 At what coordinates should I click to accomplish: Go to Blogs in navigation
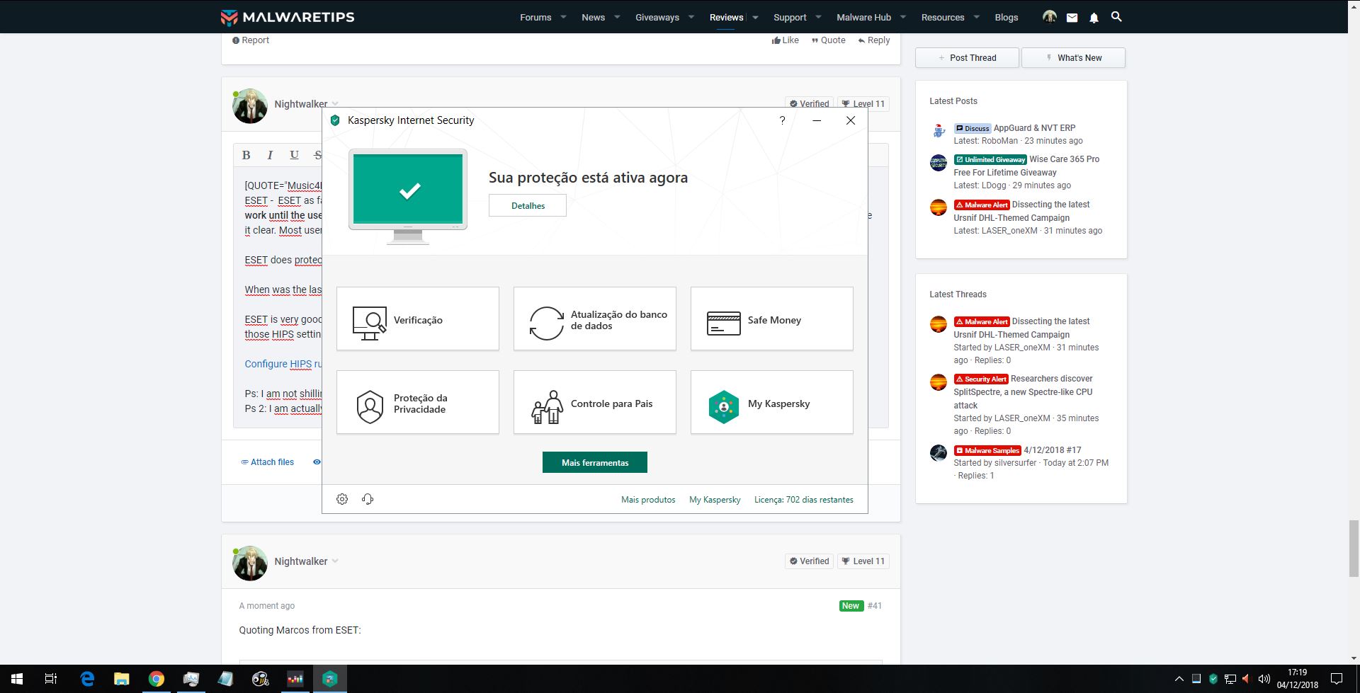pos(1007,17)
